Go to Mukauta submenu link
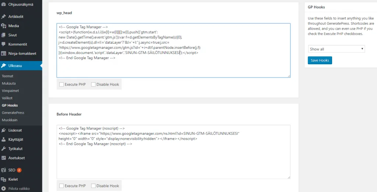 pyautogui.click(x=9, y=83)
